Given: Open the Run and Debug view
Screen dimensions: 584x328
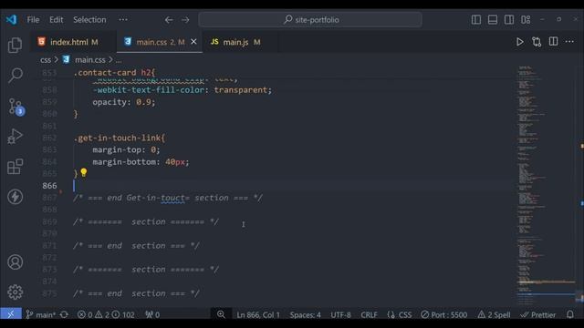Looking at the screenshot, I should (x=15, y=136).
